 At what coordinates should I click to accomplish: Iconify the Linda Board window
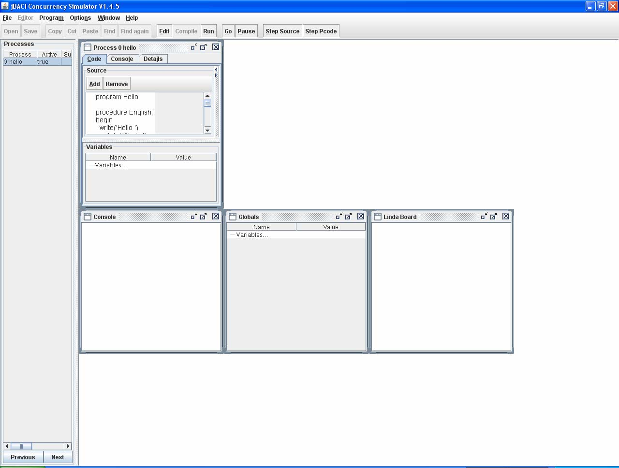484,216
